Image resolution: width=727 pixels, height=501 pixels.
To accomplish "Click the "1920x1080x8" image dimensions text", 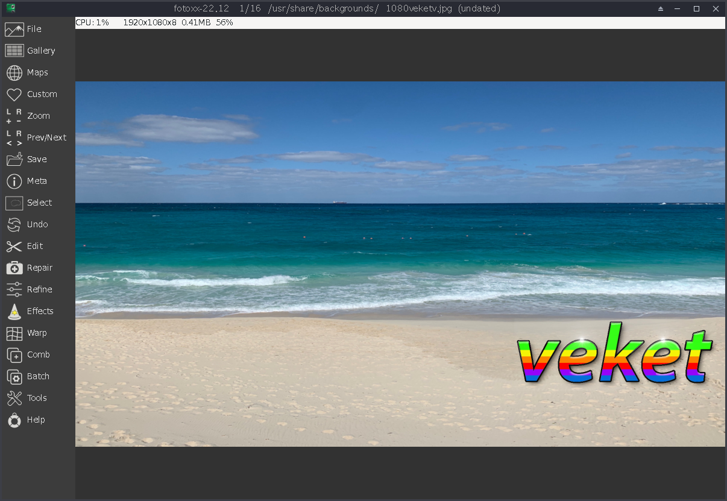I will 149,22.
